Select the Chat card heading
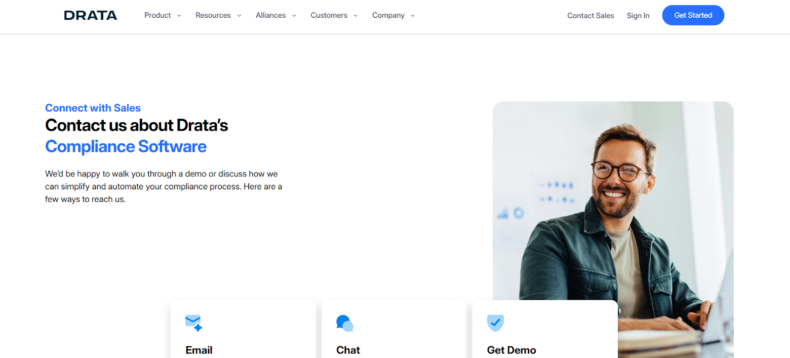The image size is (790, 358). [348, 350]
